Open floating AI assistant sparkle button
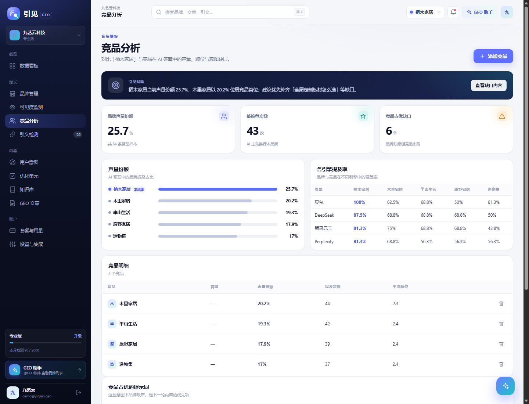Viewport: 529px width, 404px height. (x=505, y=386)
